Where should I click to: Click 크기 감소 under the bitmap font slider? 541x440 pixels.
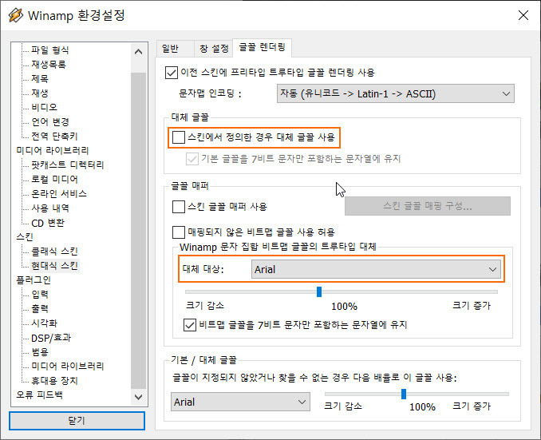tap(205, 306)
